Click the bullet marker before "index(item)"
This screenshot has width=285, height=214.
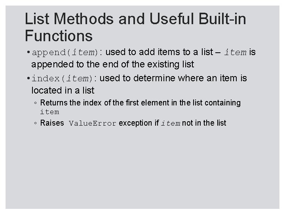tap(28, 78)
